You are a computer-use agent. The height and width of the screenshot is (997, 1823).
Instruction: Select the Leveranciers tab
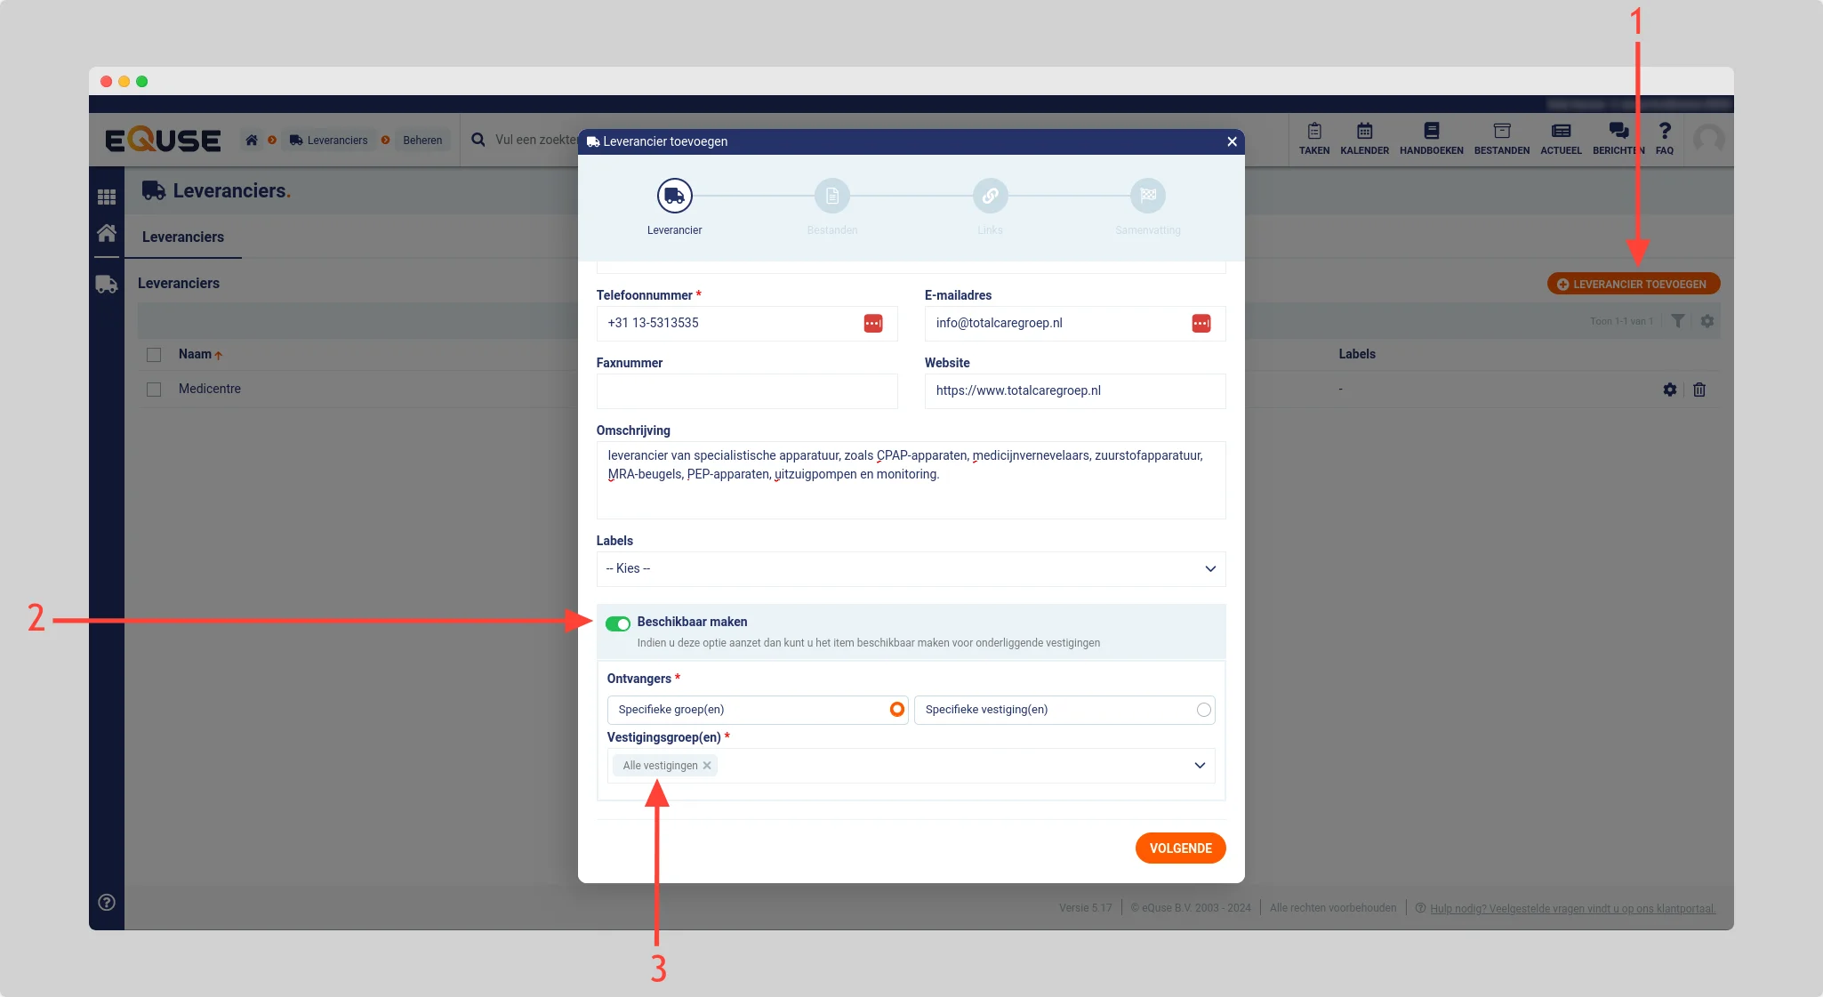(x=183, y=237)
